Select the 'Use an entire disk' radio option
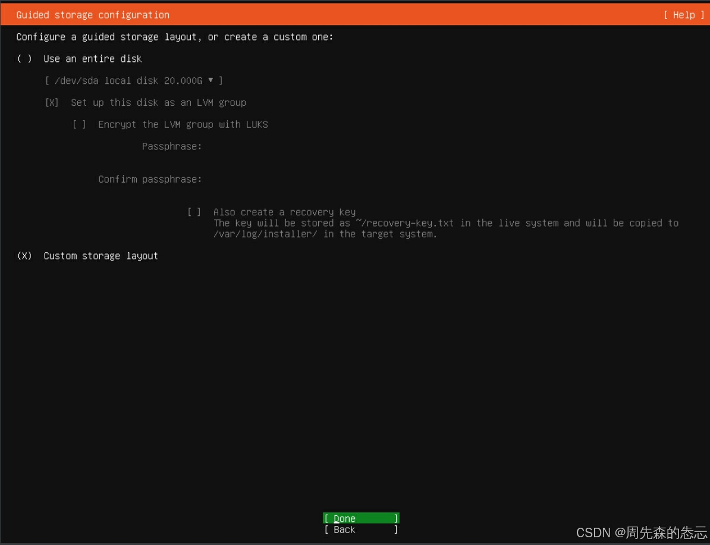 [24, 59]
